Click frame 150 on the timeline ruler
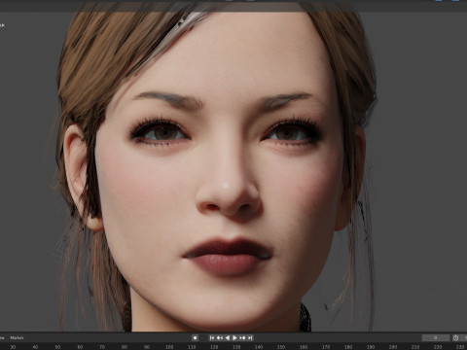The height and width of the screenshot is (350, 467). [x=281, y=347]
